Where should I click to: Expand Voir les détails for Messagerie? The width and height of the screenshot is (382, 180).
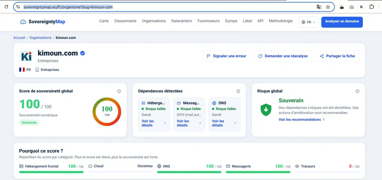click(x=189, y=123)
